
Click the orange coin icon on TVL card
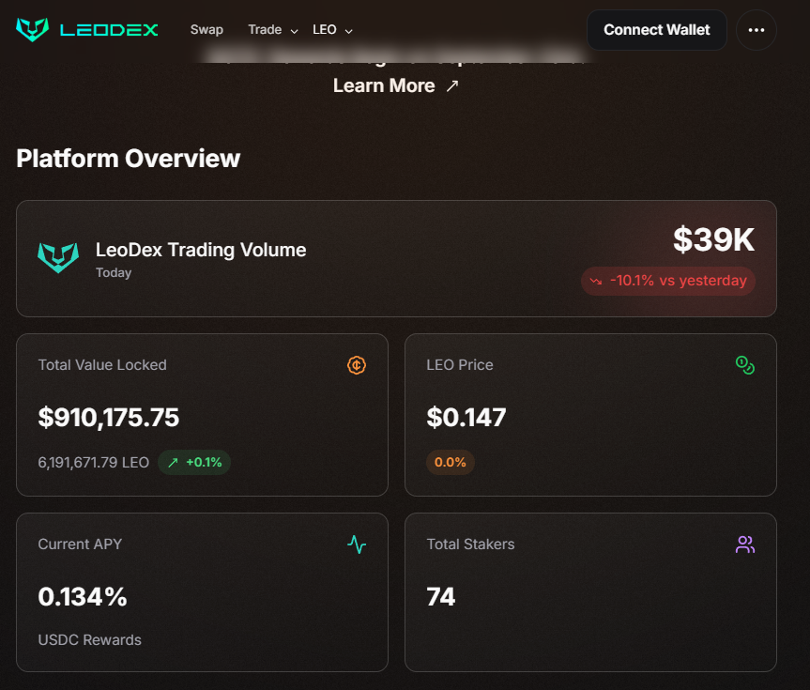[357, 365]
